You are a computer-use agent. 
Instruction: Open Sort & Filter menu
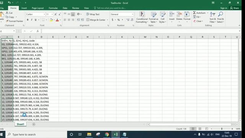(213, 17)
